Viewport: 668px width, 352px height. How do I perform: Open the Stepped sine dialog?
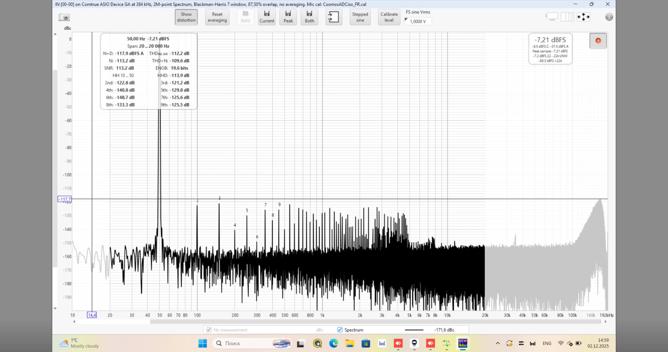coord(360,17)
